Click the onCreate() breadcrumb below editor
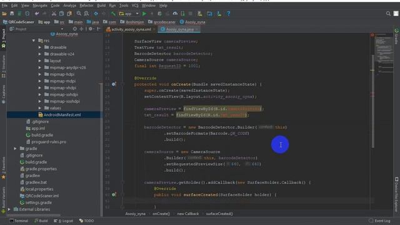 tap(161, 214)
